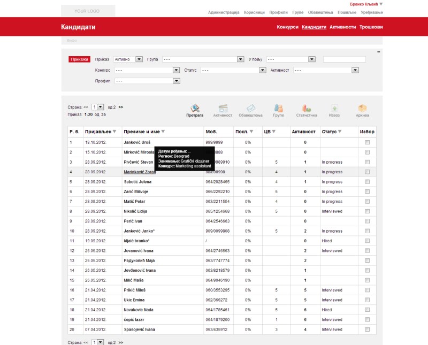Open the Архива archive icon
The width and height of the screenshot is (428, 345).
tap(362, 109)
